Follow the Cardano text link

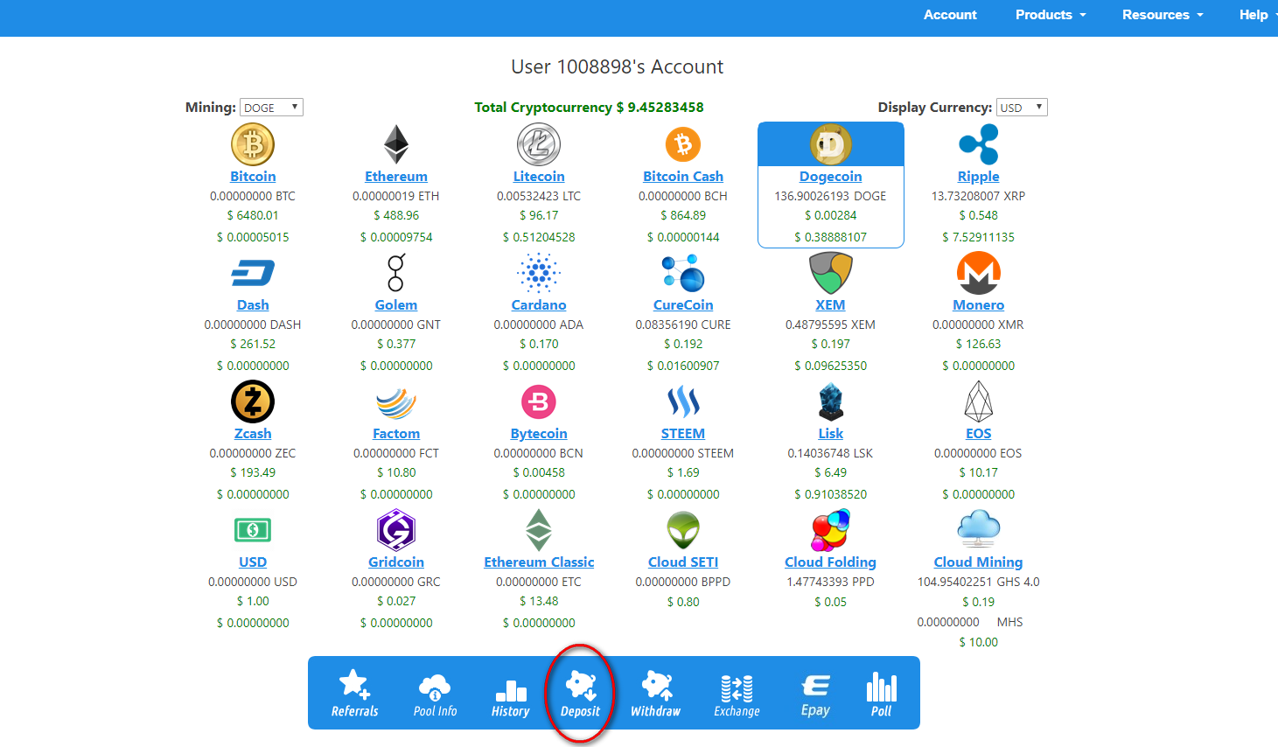point(539,305)
